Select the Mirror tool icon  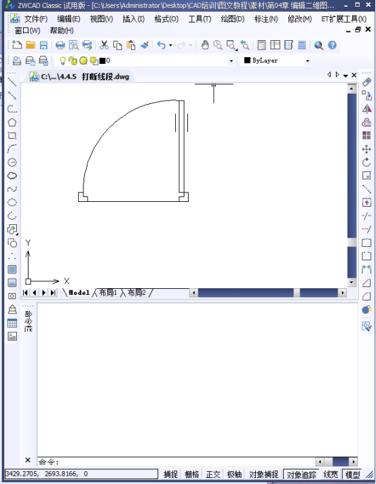pos(366,109)
